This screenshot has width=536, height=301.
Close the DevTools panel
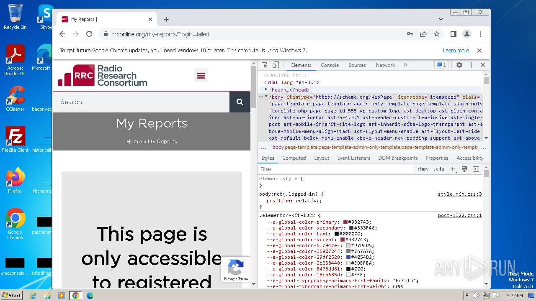[483, 65]
